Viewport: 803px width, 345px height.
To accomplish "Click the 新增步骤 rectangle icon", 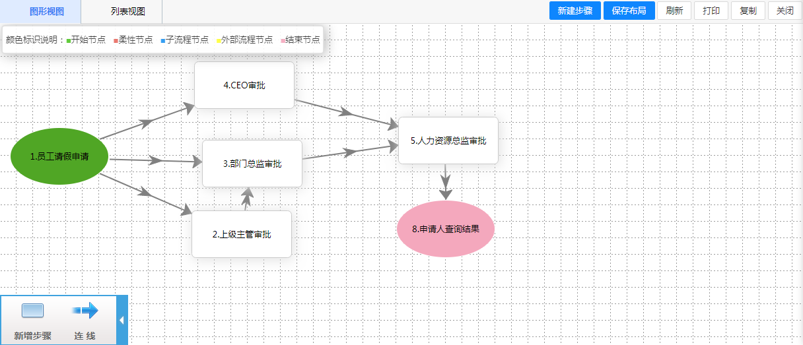I will (x=32, y=311).
